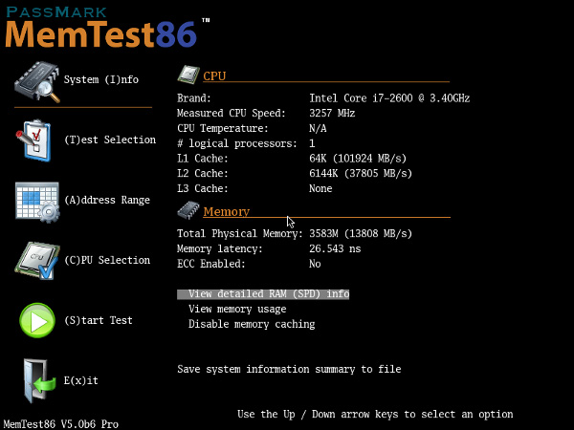Click the # logical processors label
Screen dimensions: 574x430
pyautogui.click(x=237, y=143)
